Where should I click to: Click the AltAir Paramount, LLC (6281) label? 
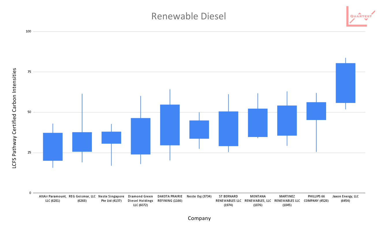click(53, 198)
